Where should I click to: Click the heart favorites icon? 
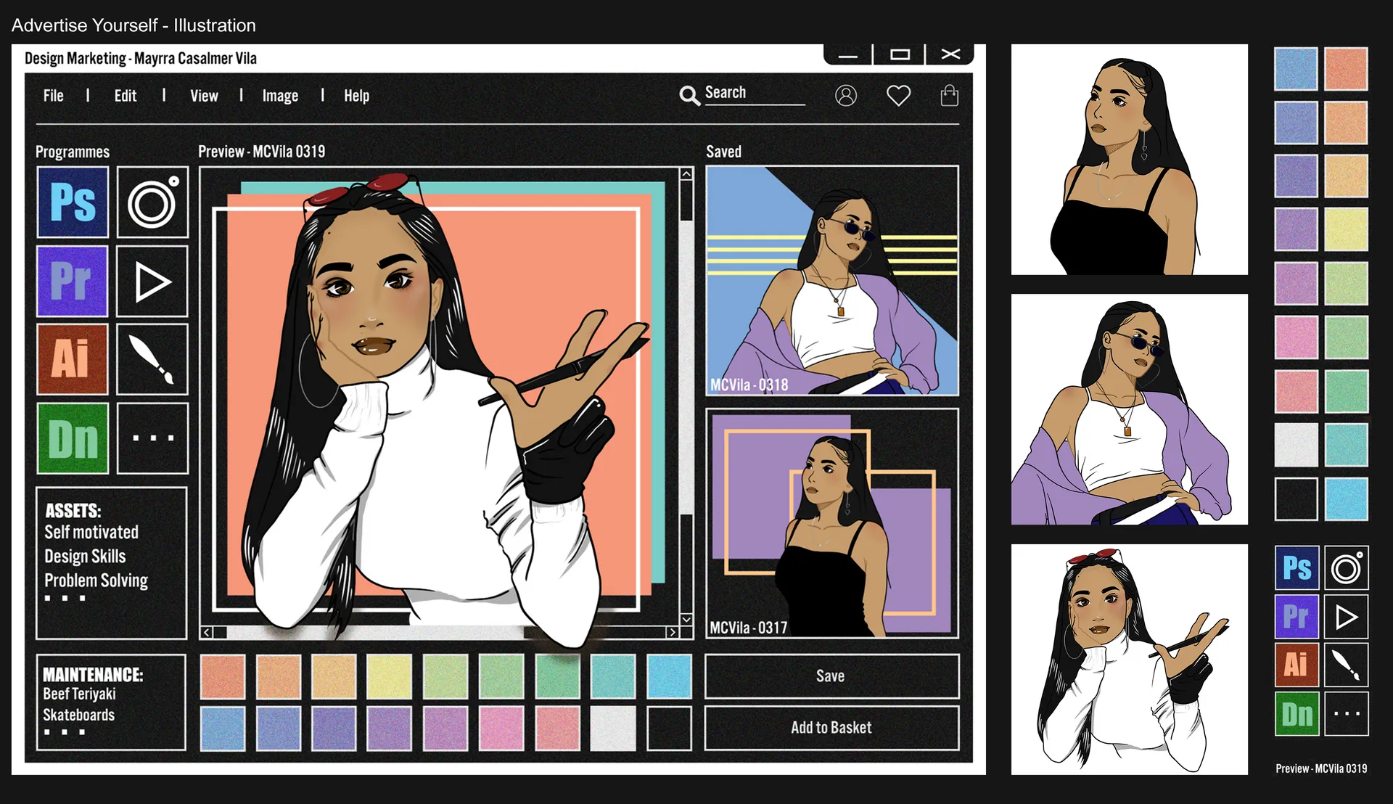[898, 96]
